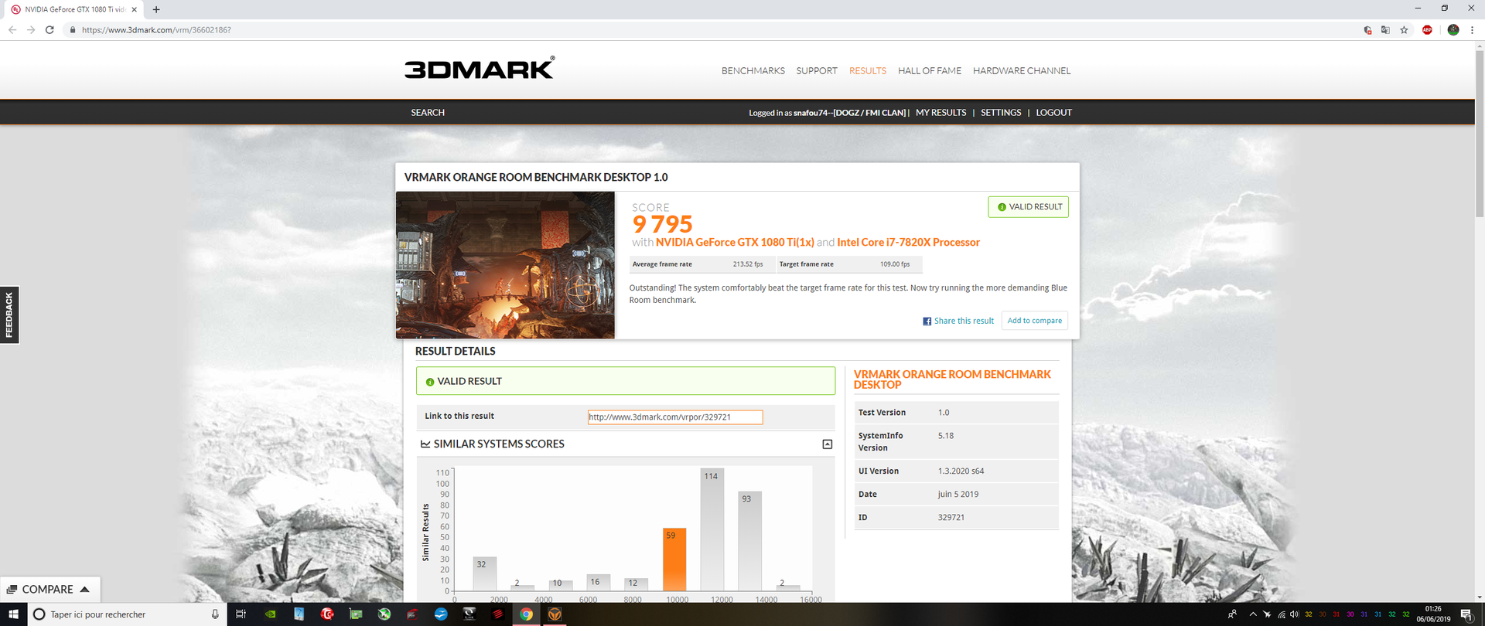This screenshot has height=626, width=1485.
Task: Click the airplane mode tray icon
Action: 1267,614
